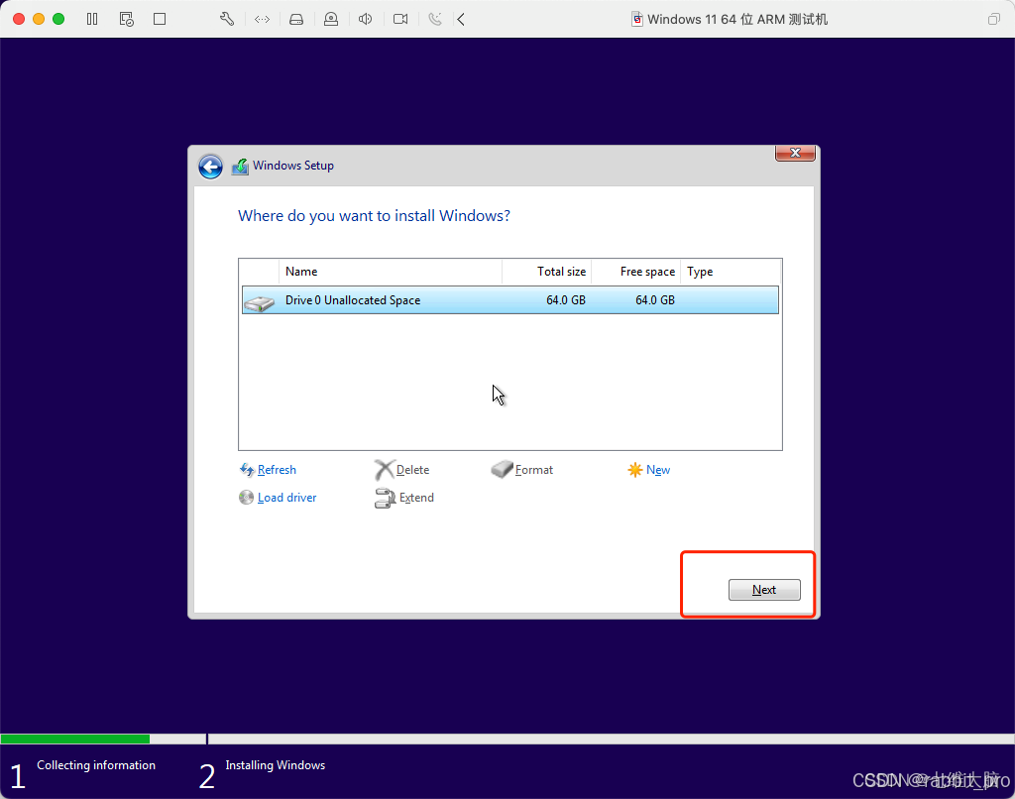1015x799 pixels.
Task: Click the Free space column header
Action: click(635, 272)
